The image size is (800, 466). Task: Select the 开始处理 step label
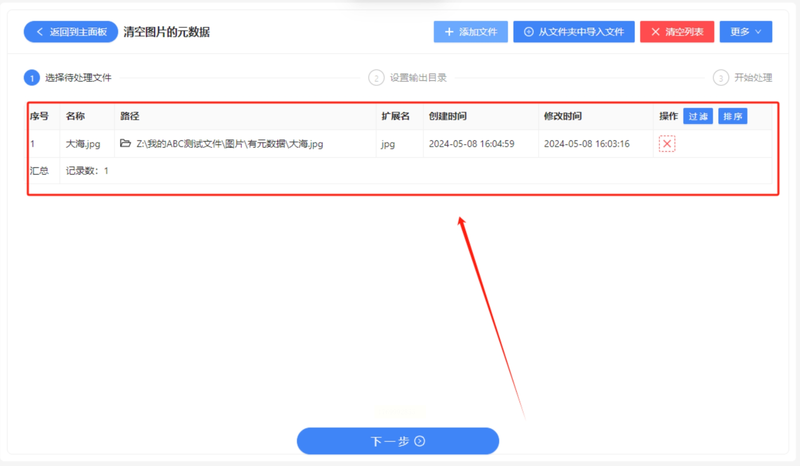pyautogui.click(x=753, y=78)
